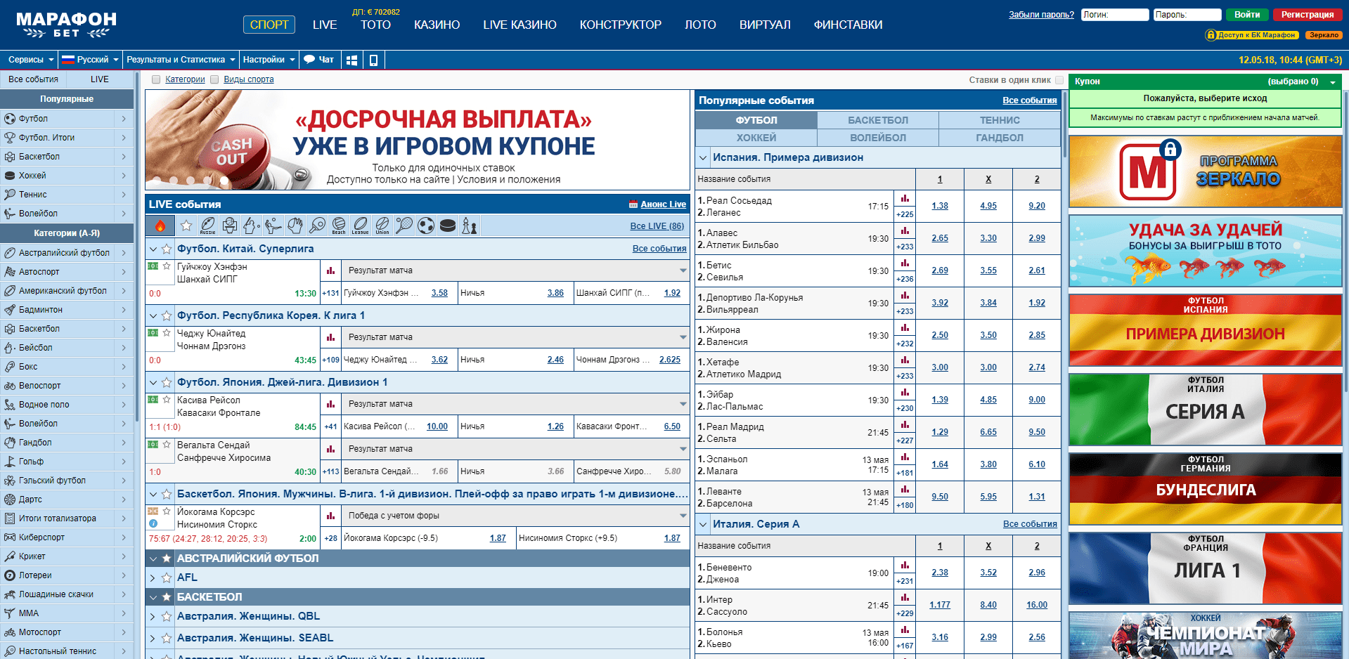
Task: Open Все LIVE (86) link
Action: [x=657, y=226]
